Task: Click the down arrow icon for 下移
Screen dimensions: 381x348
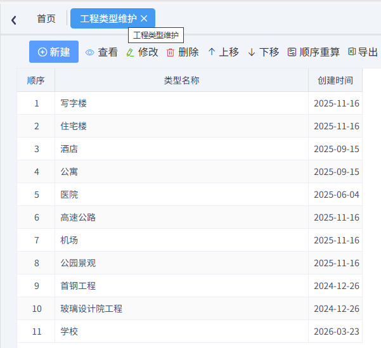Action: click(252, 52)
